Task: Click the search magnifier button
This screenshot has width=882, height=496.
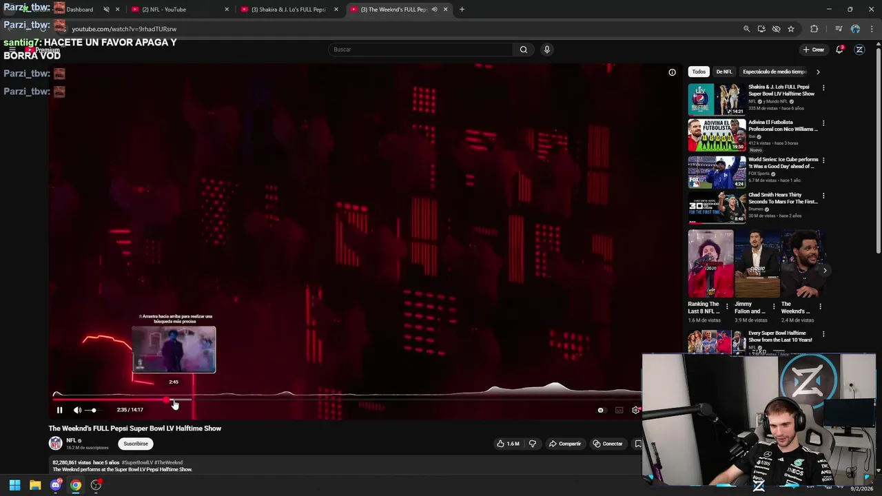Action: coord(524,50)
